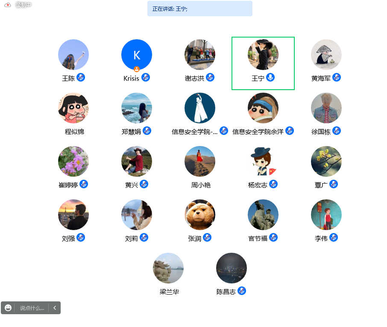Click 程似锦's cartoon avatar
The height and width of the screenshot is (327, 387).
(x=73, y=108)
